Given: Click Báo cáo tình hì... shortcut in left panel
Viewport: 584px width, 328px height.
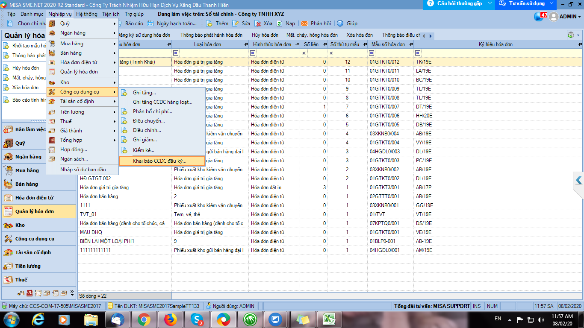Looking at the screenshot, I should coord(25,100).
